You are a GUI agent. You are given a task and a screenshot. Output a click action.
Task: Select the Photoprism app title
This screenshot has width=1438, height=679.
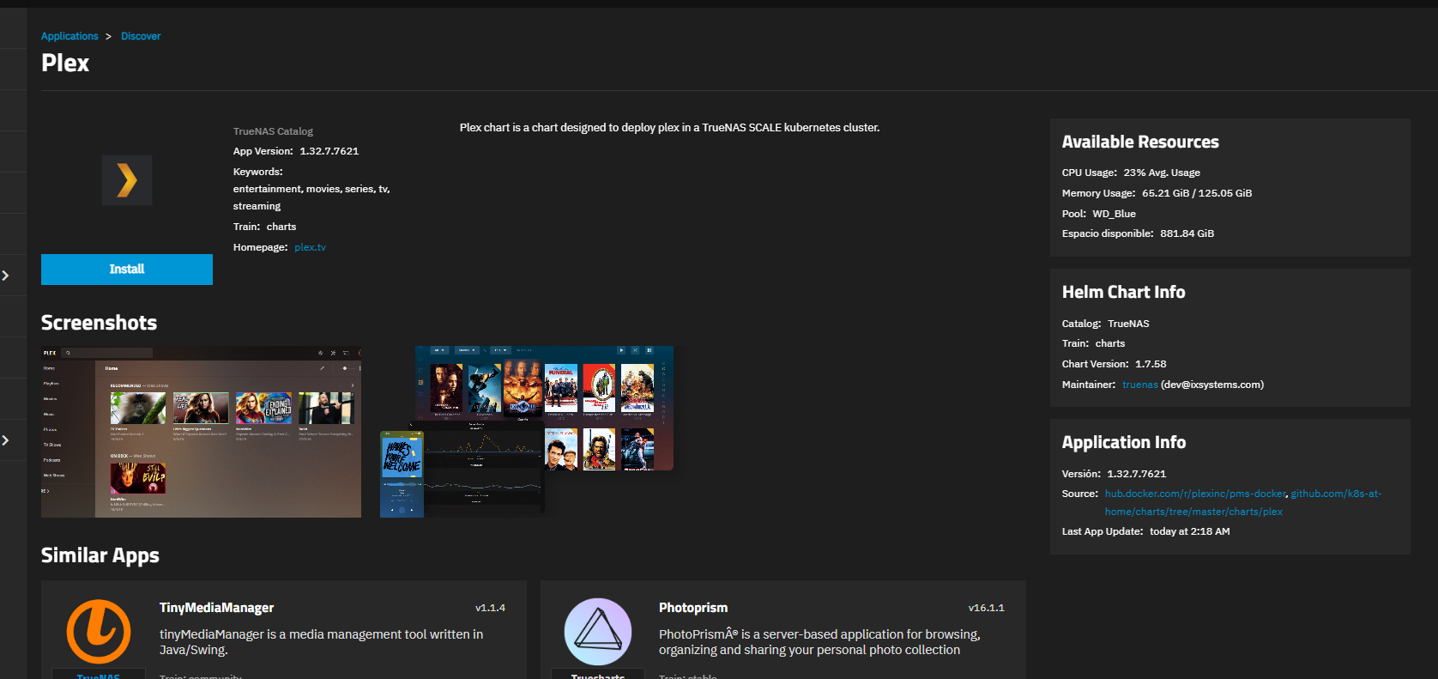tap(693, 608)
